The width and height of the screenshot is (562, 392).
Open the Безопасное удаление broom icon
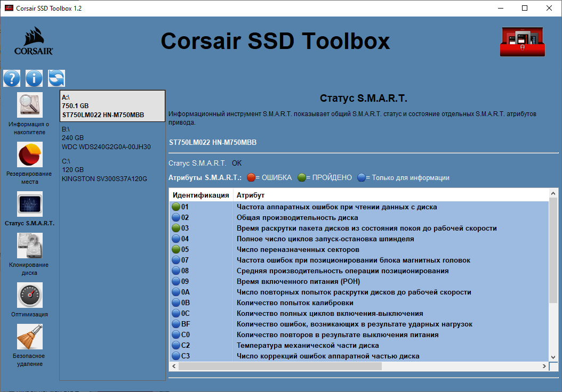(30, 337)
